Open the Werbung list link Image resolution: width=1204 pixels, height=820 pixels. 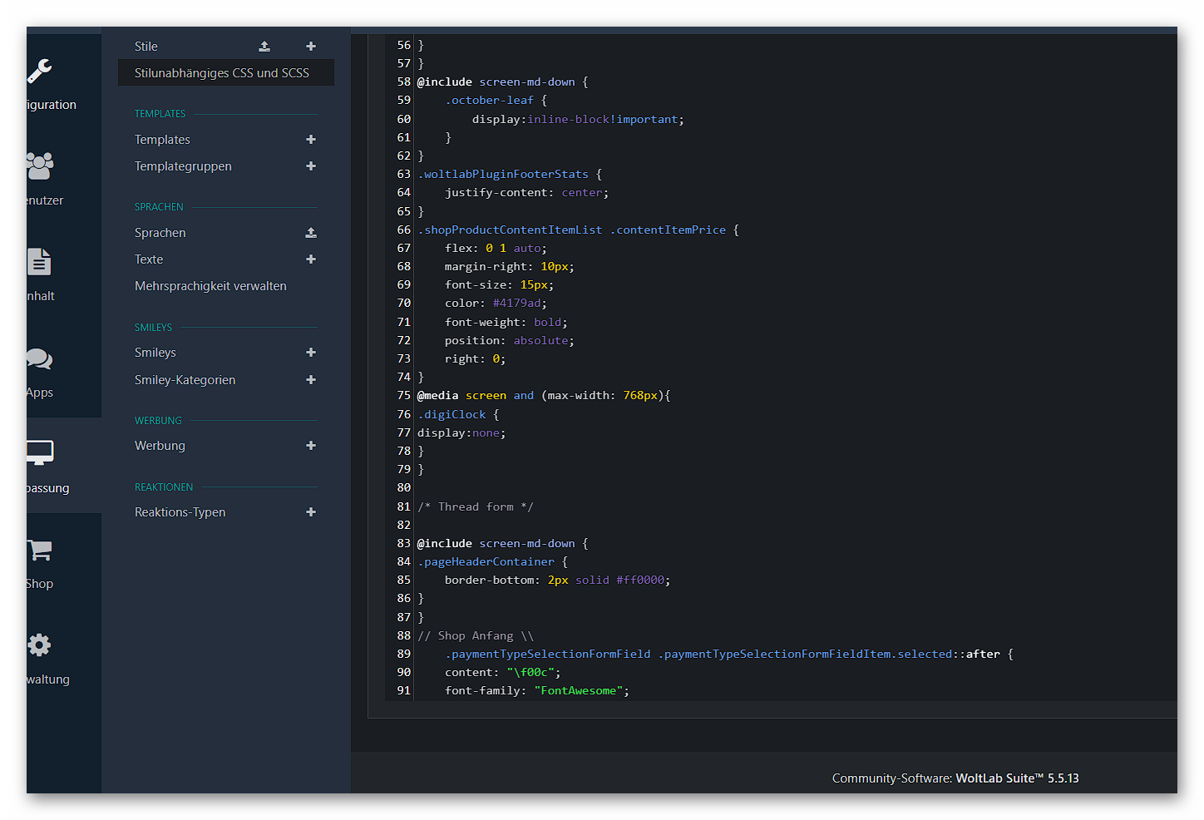coord(160,446)
